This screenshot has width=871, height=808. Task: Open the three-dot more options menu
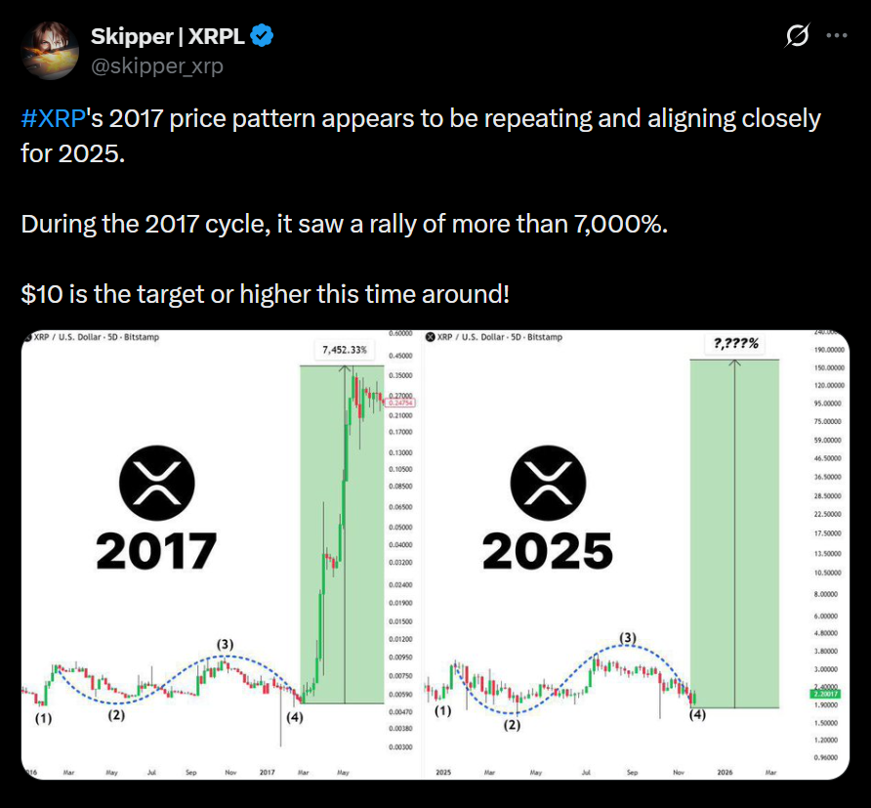click(837, 36)
